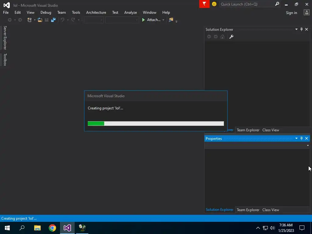Close the Properties panel
312x234 pixels.
pos(307,138)
